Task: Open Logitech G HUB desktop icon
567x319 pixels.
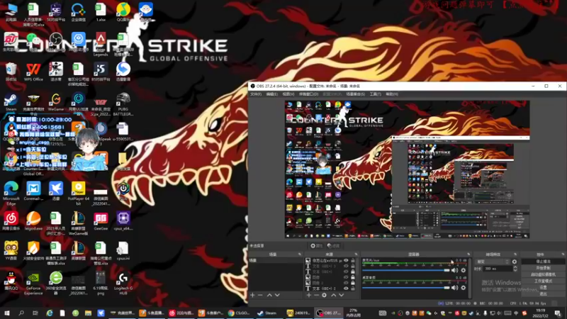Action: (x=123, y=284)
